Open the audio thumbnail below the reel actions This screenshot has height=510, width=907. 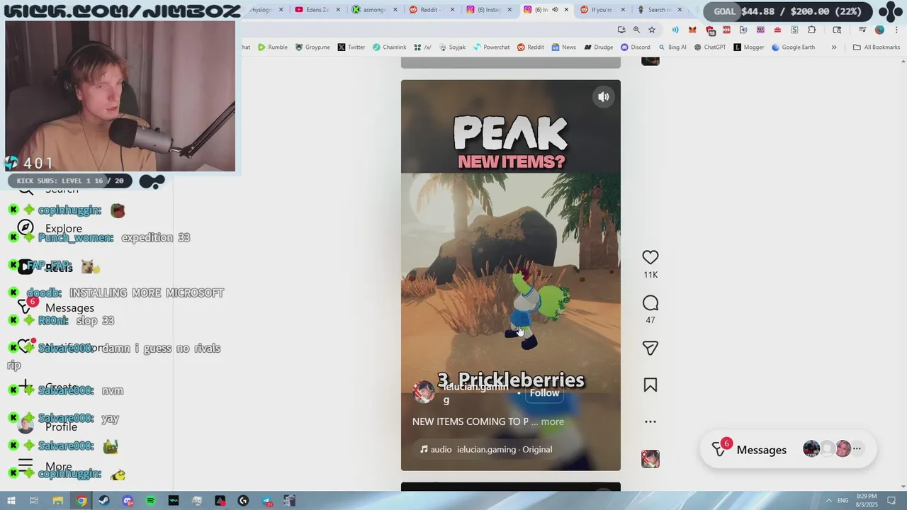pos(650,459)
